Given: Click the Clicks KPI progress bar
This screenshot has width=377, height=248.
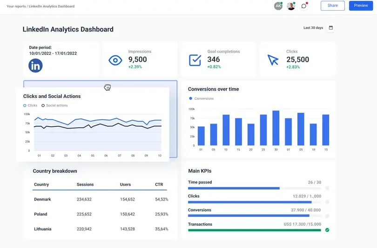Looking at the screenshot, I should [255, 202].
